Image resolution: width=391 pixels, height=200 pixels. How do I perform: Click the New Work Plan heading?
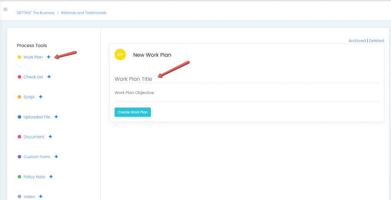[x=152, y=55]
